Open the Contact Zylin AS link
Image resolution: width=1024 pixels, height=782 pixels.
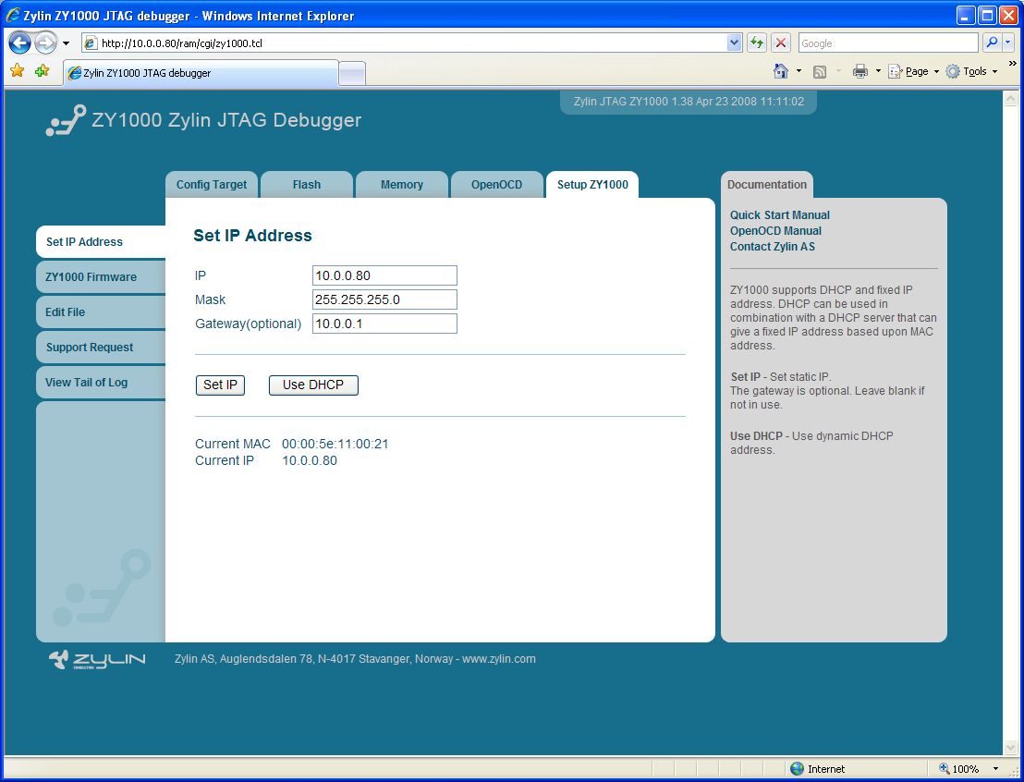pos(773,246)
